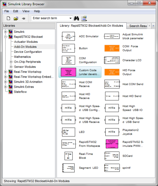Click the 'Segment LED' block label
The image size is (158, 186).
[x=89, y=168]
